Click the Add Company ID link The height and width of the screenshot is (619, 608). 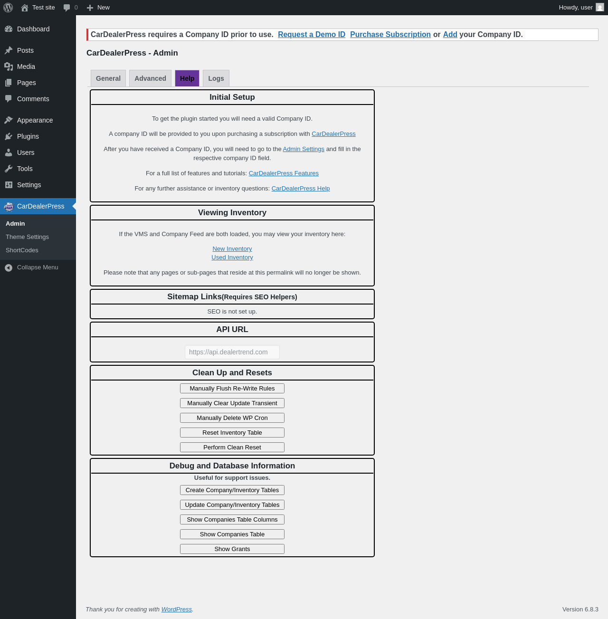[450, 35]
